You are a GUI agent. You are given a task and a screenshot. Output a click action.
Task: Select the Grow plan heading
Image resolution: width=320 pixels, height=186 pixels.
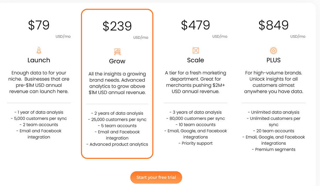(x=117, y=61)
